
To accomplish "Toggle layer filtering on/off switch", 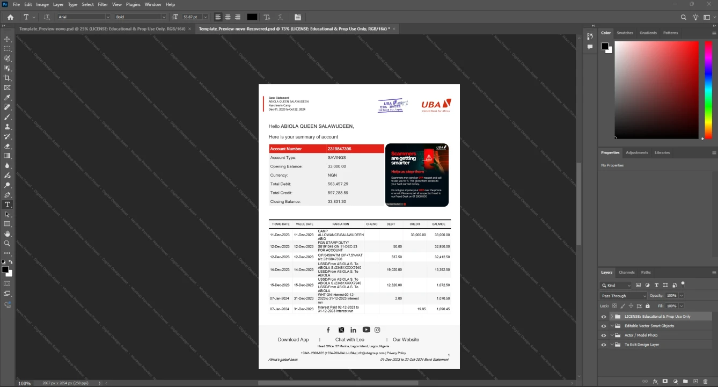I will 683,284.
